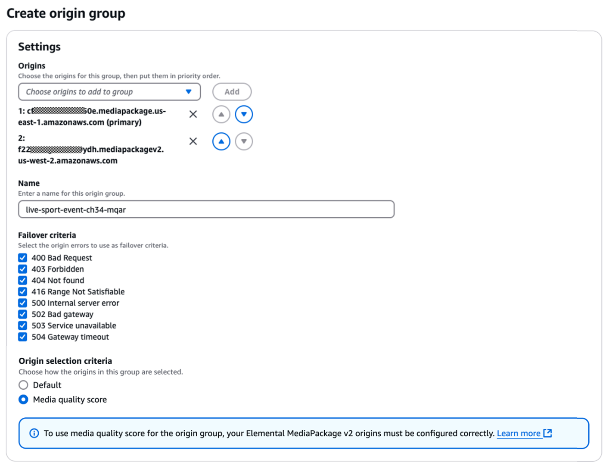Open the Learn more link
This screenshot has height=469, width=615.
click(519, 433)
